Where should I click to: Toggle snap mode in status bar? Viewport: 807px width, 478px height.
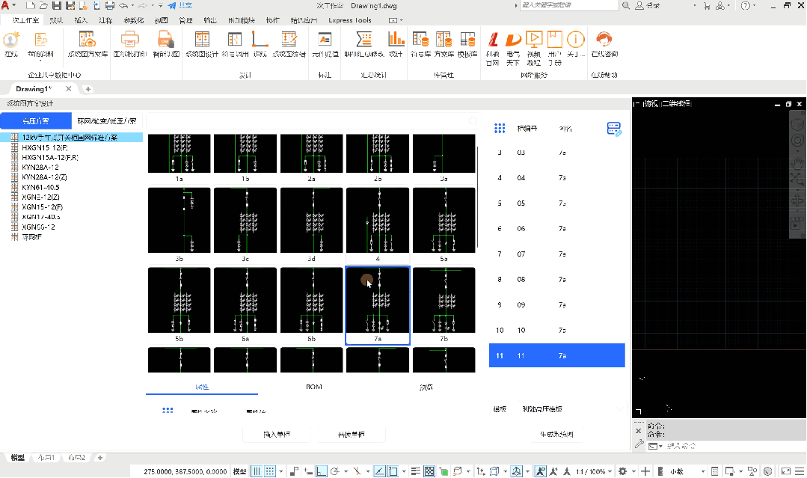pyautogui.click(x=270, y=471)
